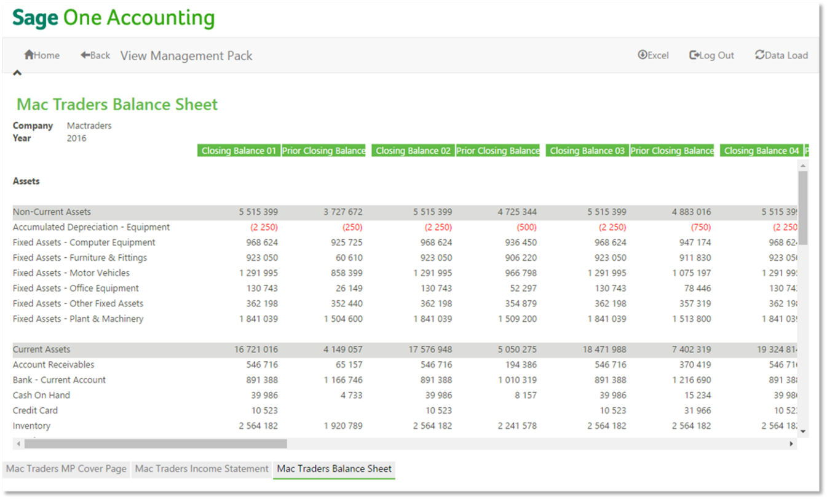This screenshot has height=499, width=827.
Task: Click the vertical scrollbar down arrow
Action: pos(802,431)
